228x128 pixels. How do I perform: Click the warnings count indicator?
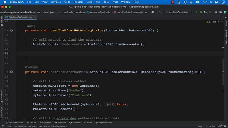click(x=208, y=22)
